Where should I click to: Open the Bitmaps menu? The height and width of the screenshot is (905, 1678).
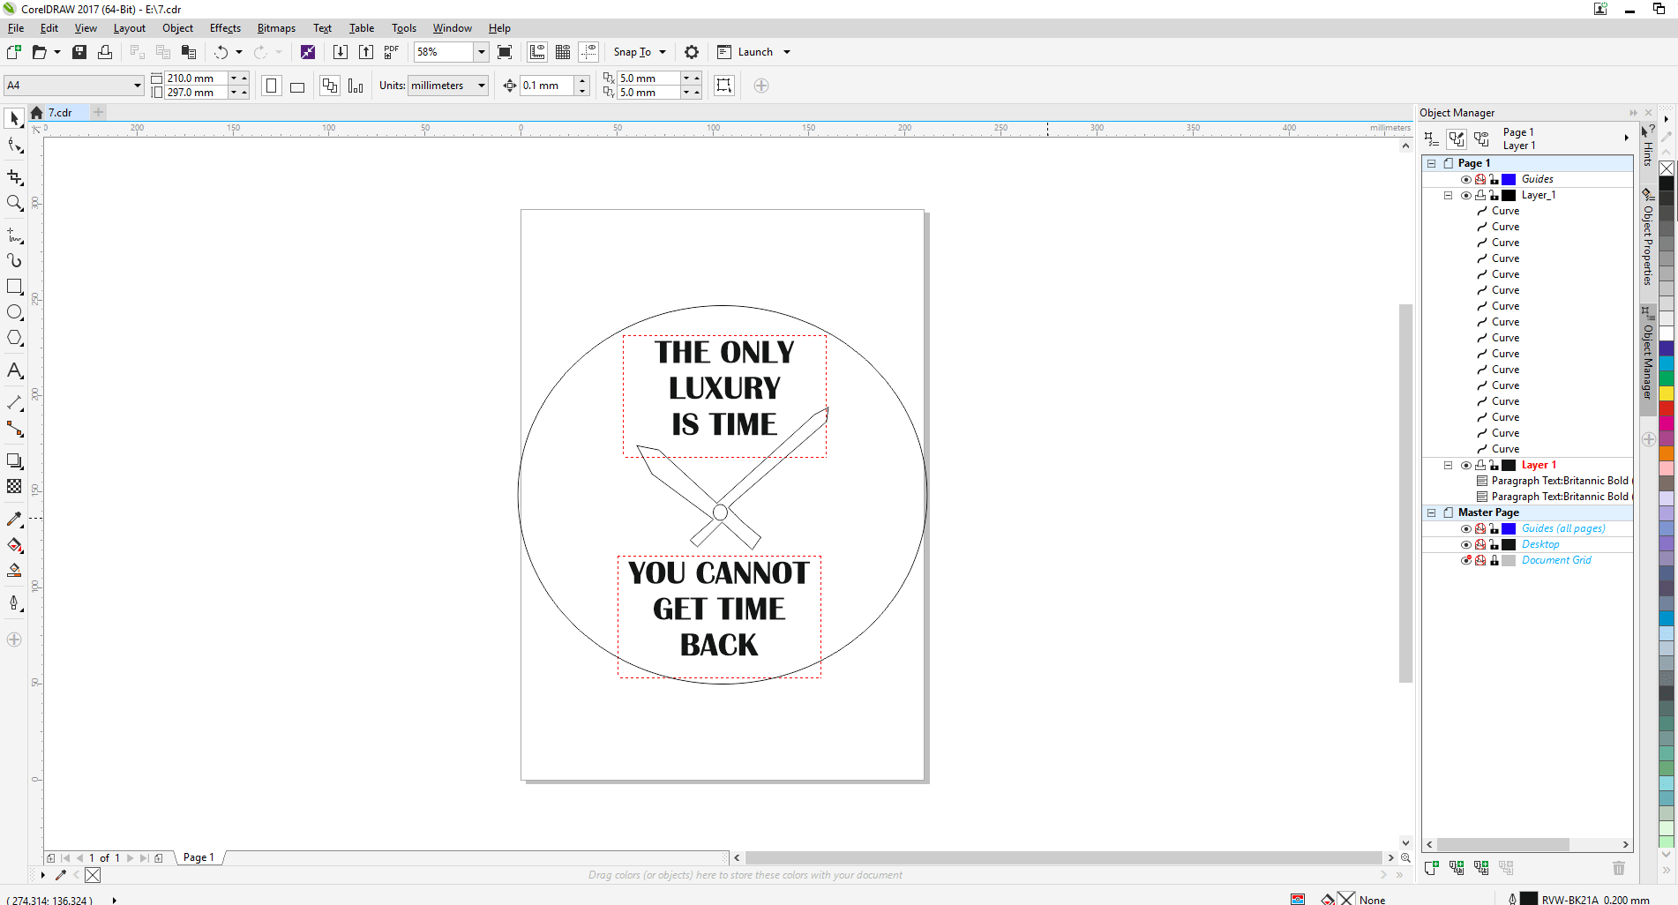(276, 28)
